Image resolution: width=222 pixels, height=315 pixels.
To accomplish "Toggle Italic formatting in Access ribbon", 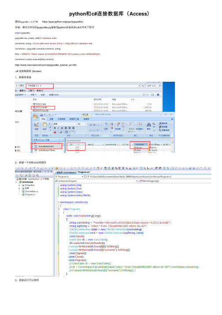I will point(58,128).
